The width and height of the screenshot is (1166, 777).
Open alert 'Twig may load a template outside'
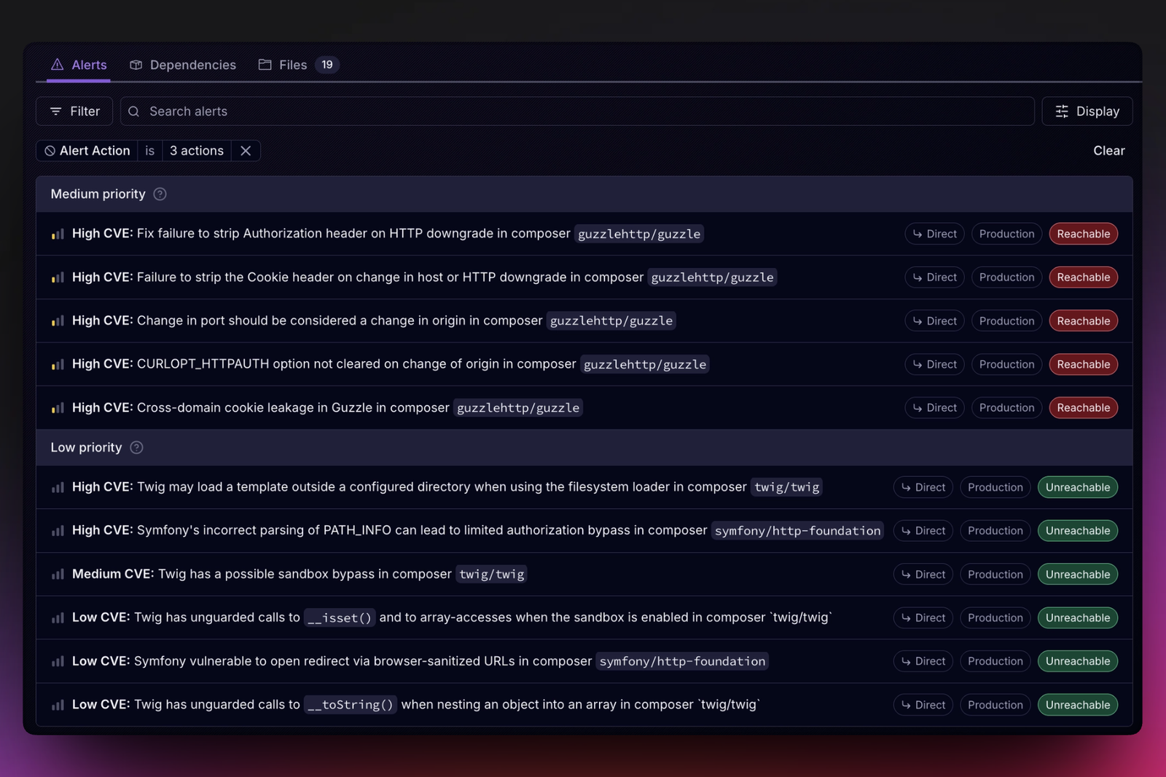(584, 487)
